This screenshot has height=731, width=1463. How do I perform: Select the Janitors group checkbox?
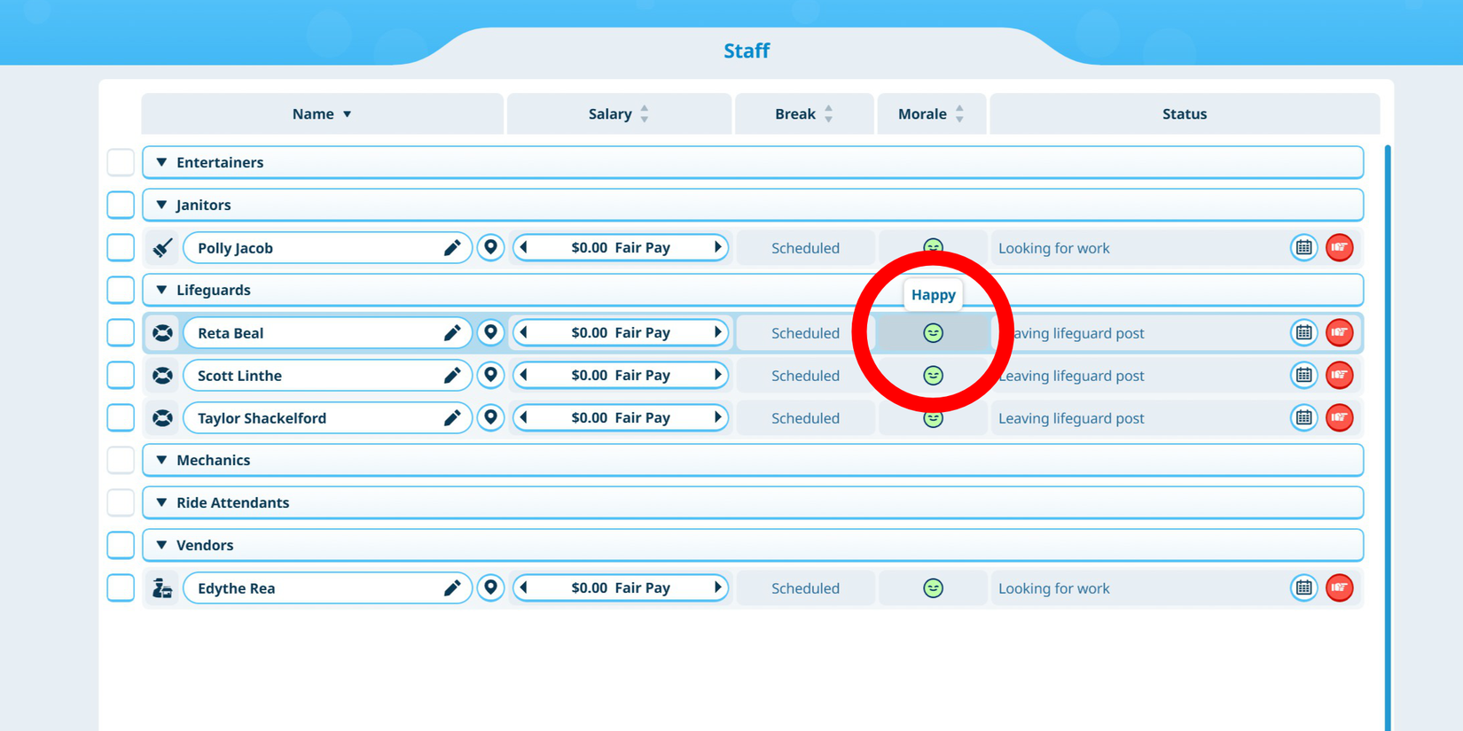[x=121, y=206]
